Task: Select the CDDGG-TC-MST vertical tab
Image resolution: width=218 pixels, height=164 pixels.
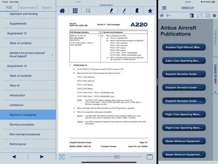Action: [x=215, y=74]
